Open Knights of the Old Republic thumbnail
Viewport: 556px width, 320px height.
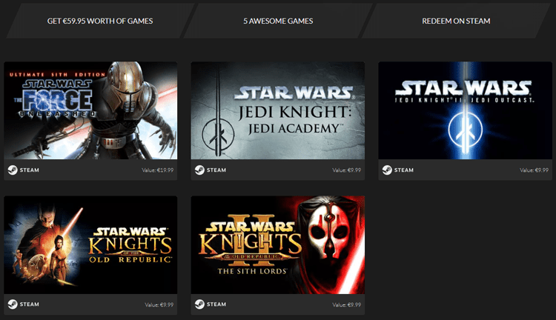click(90, 245)
